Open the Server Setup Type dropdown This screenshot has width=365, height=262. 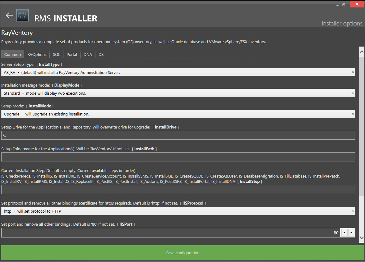pyautogui.click(x=178, y=72)
